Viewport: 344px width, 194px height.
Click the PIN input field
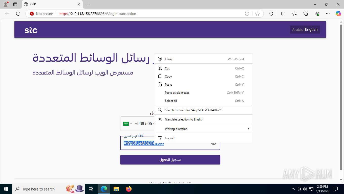170,143
